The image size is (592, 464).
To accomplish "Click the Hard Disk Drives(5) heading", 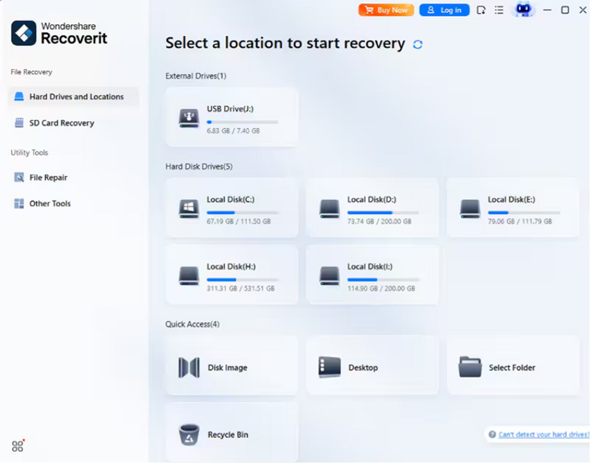I will [200, 167].
